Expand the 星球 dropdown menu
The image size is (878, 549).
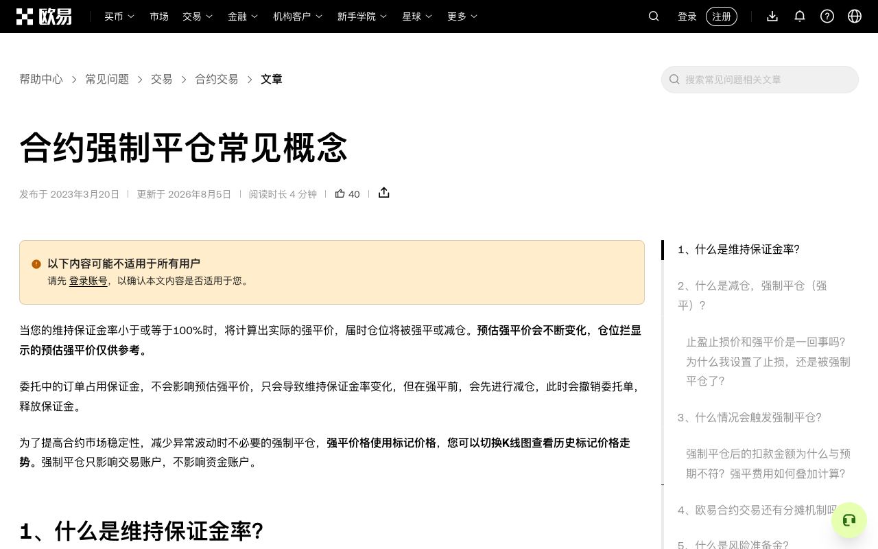tap(417, 16)
